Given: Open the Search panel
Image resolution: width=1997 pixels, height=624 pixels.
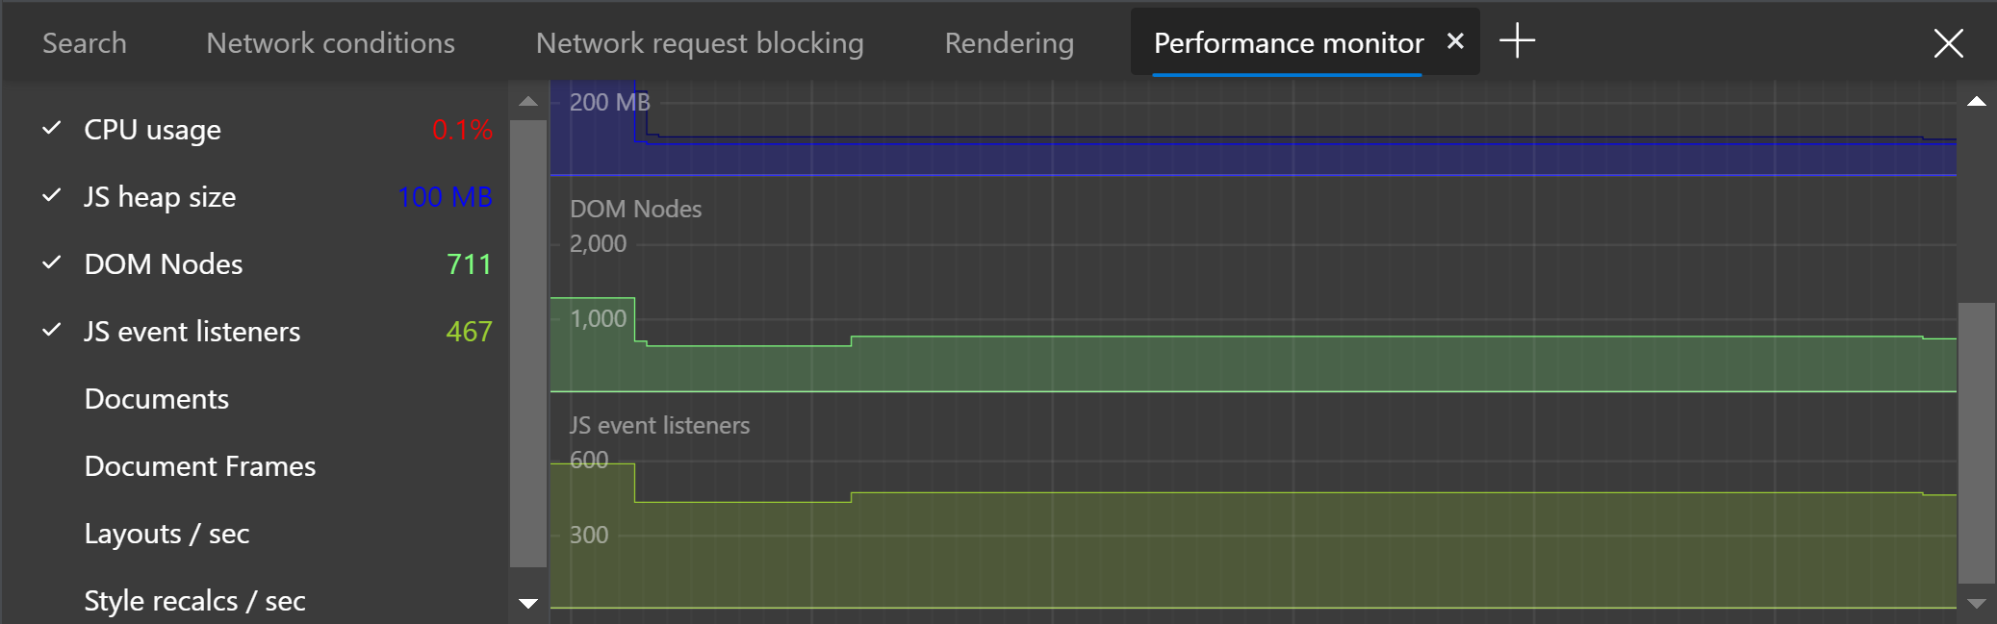Looking at the screenshot, I should [x=85, y=42].
